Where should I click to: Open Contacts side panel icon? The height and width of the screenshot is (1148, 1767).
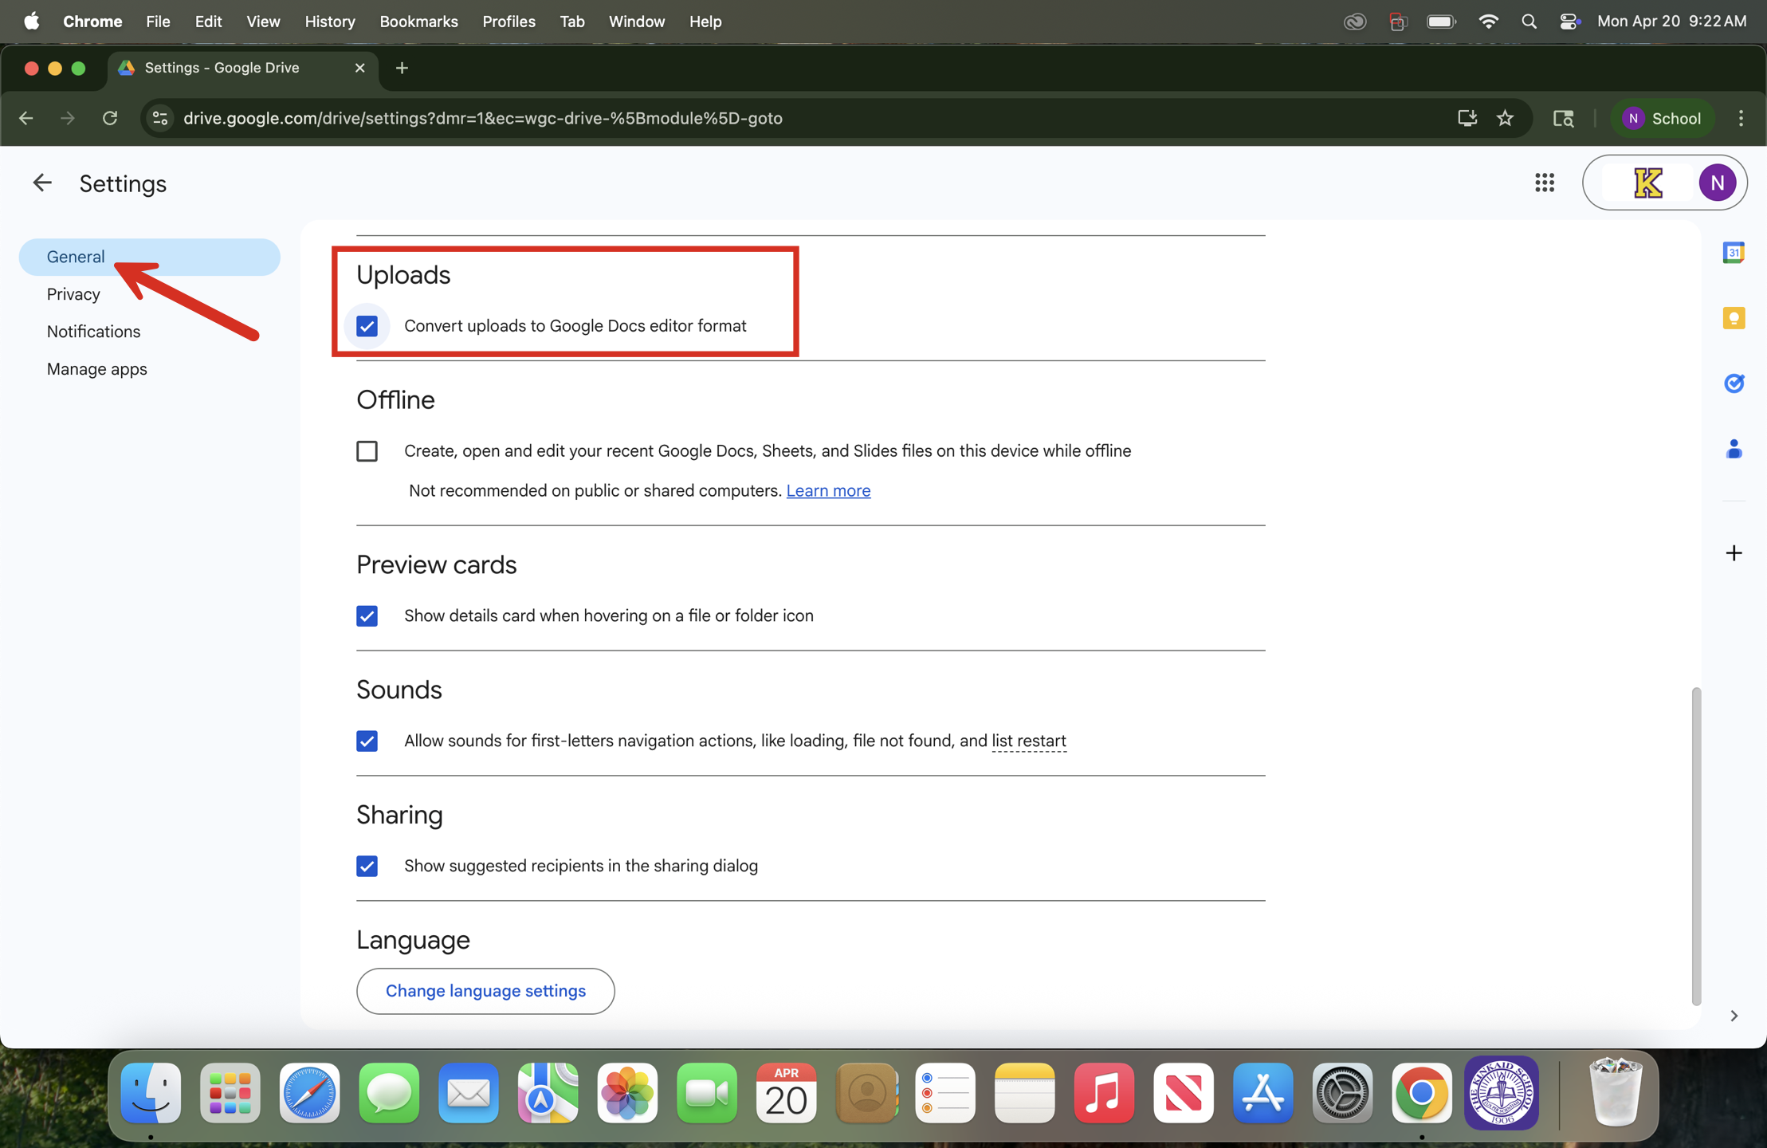tap(1733, 449)
